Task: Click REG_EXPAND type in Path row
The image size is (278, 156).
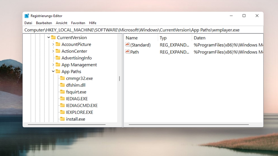Action: click(x=175, y=52)
